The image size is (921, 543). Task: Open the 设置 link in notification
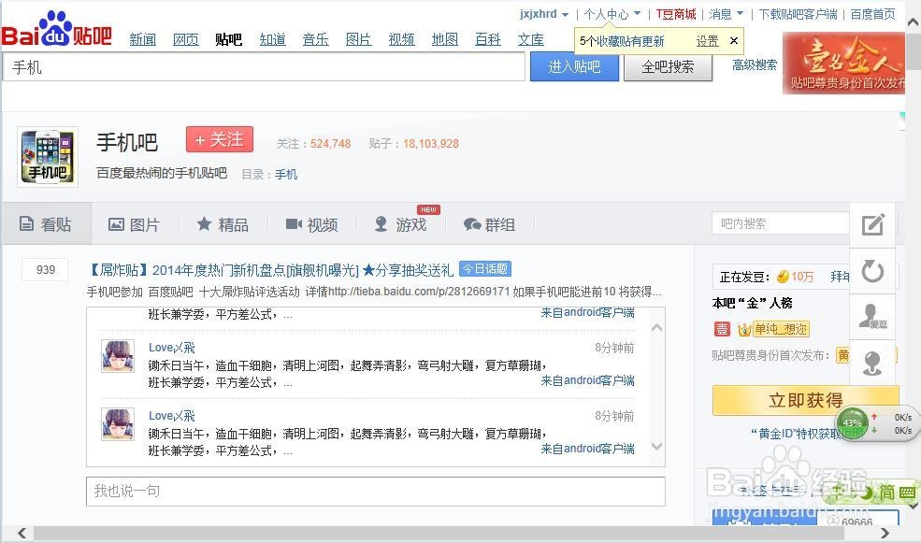707,41
